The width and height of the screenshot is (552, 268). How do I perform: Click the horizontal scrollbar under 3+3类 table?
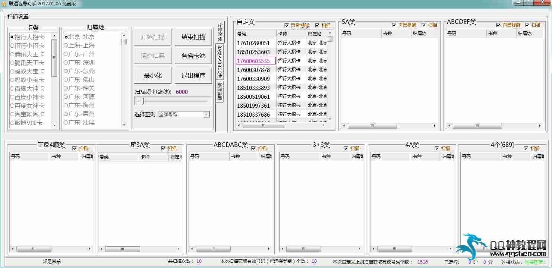321,249
